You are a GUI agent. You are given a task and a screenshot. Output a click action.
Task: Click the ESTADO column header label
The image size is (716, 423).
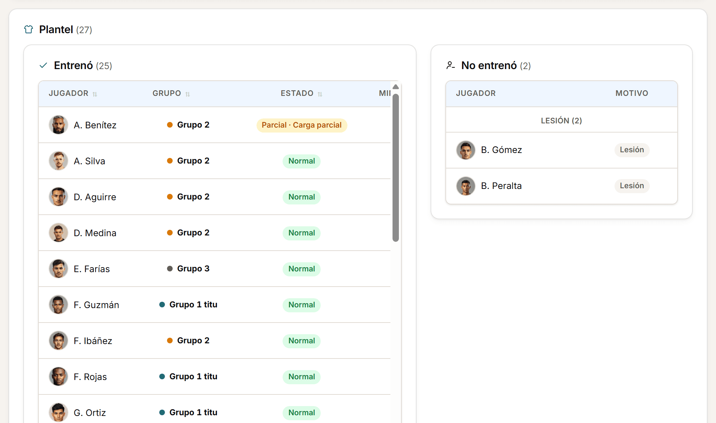[x=297, y=93]
